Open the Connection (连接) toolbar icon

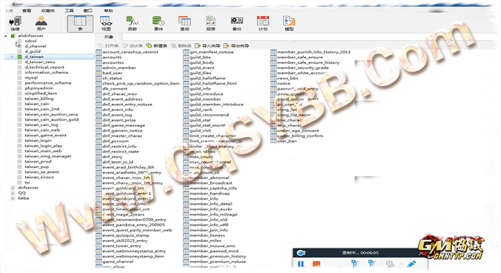pyautogui.click(x=15, y=23)
